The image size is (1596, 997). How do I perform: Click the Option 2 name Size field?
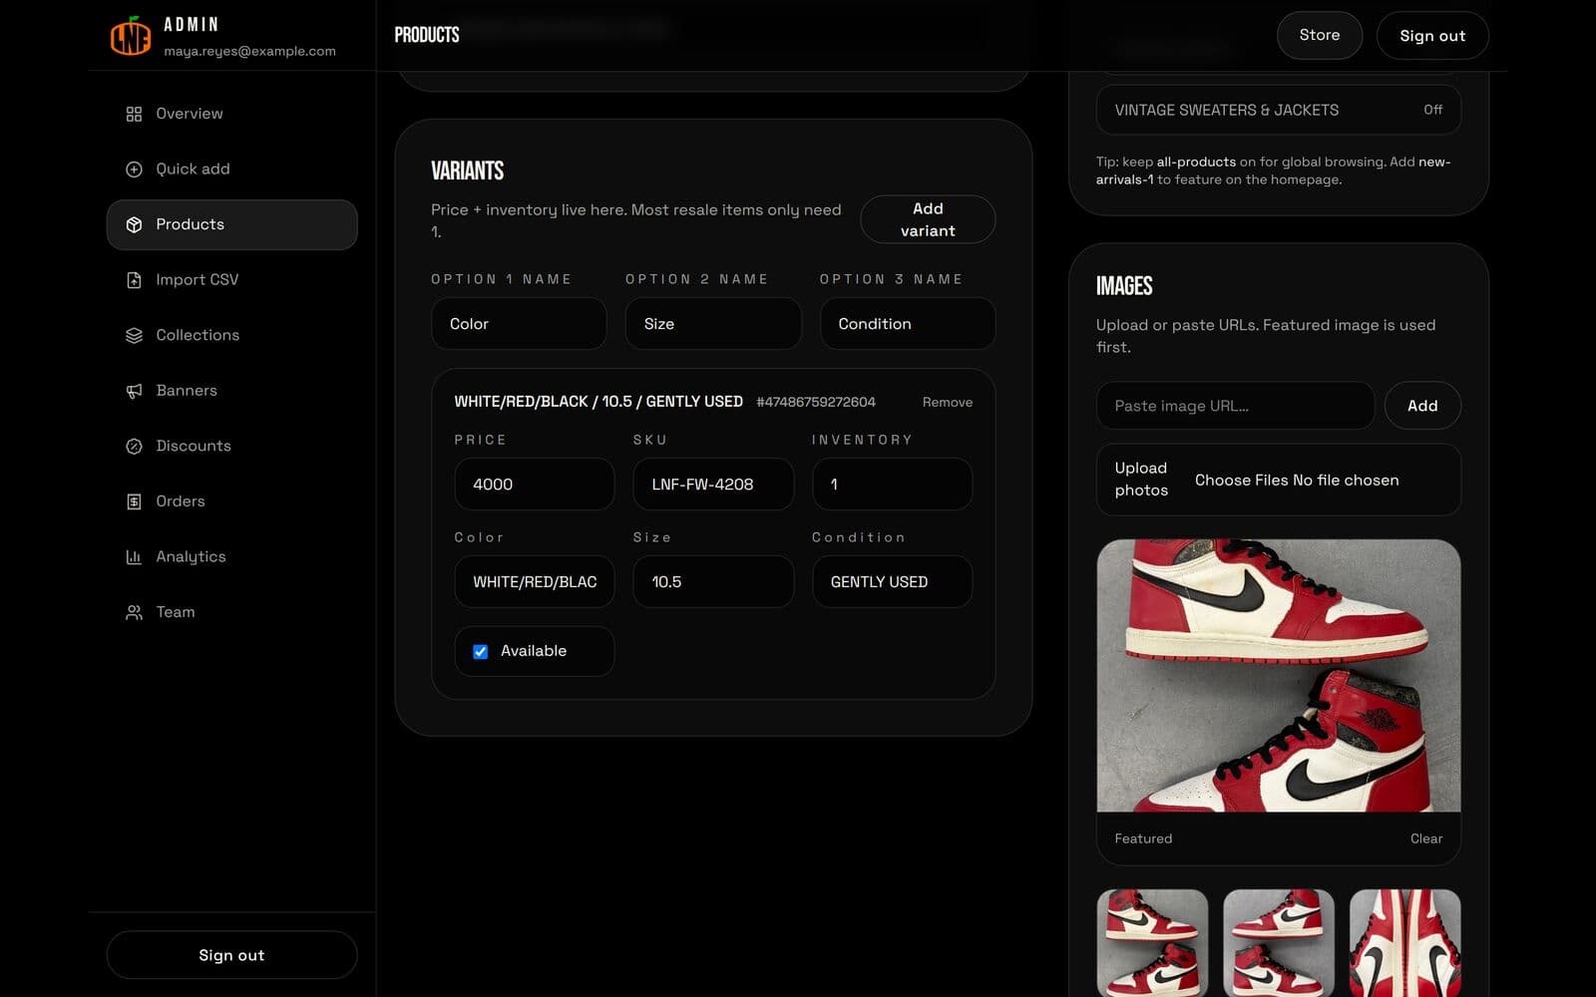coord(713,324)
